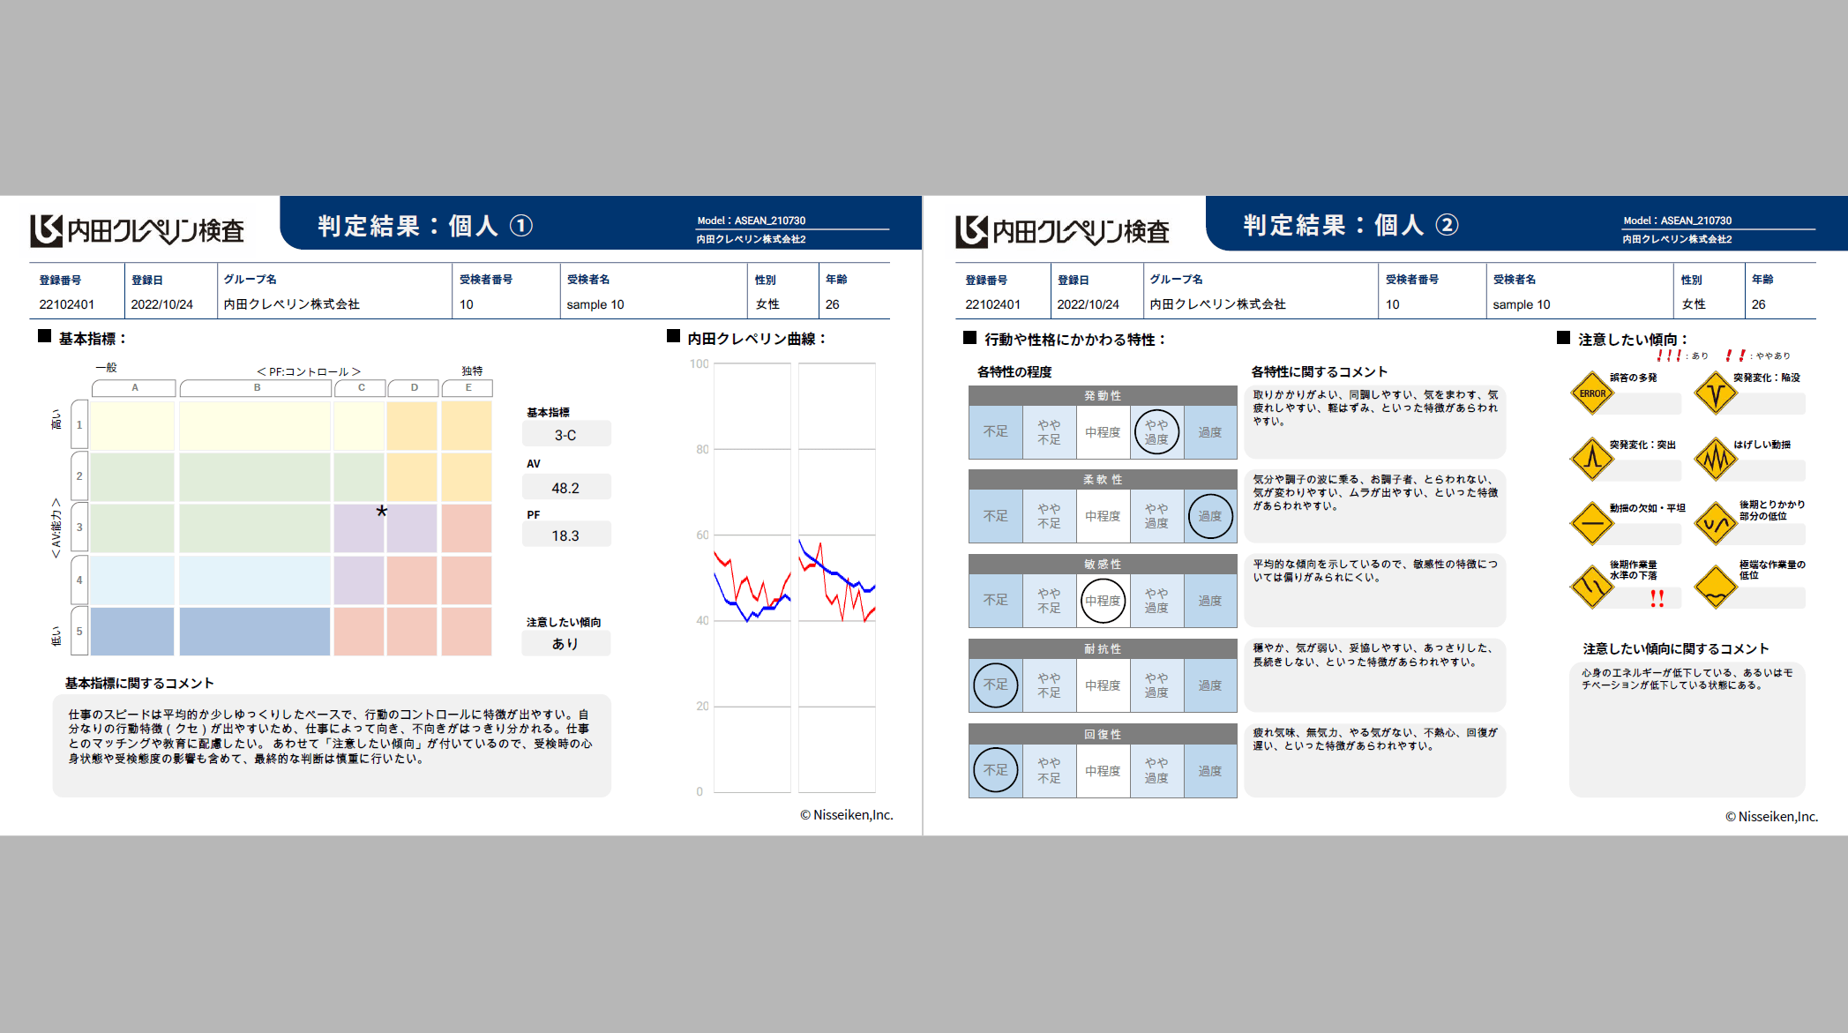1848x1033 pixels.
Task: Click the AV score value 48.2
Action: point(565,486)
